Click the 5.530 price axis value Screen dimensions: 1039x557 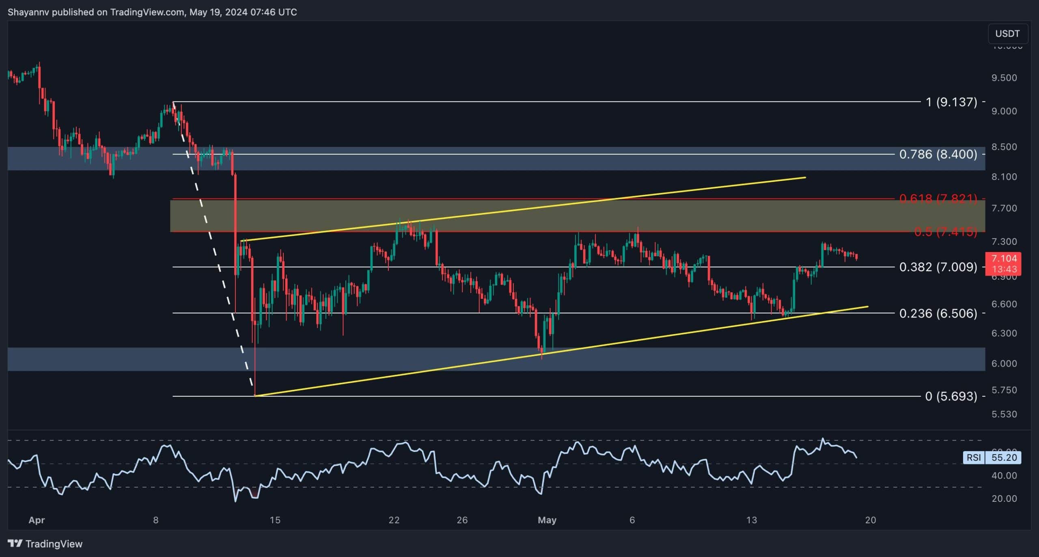click(1004, 414)
